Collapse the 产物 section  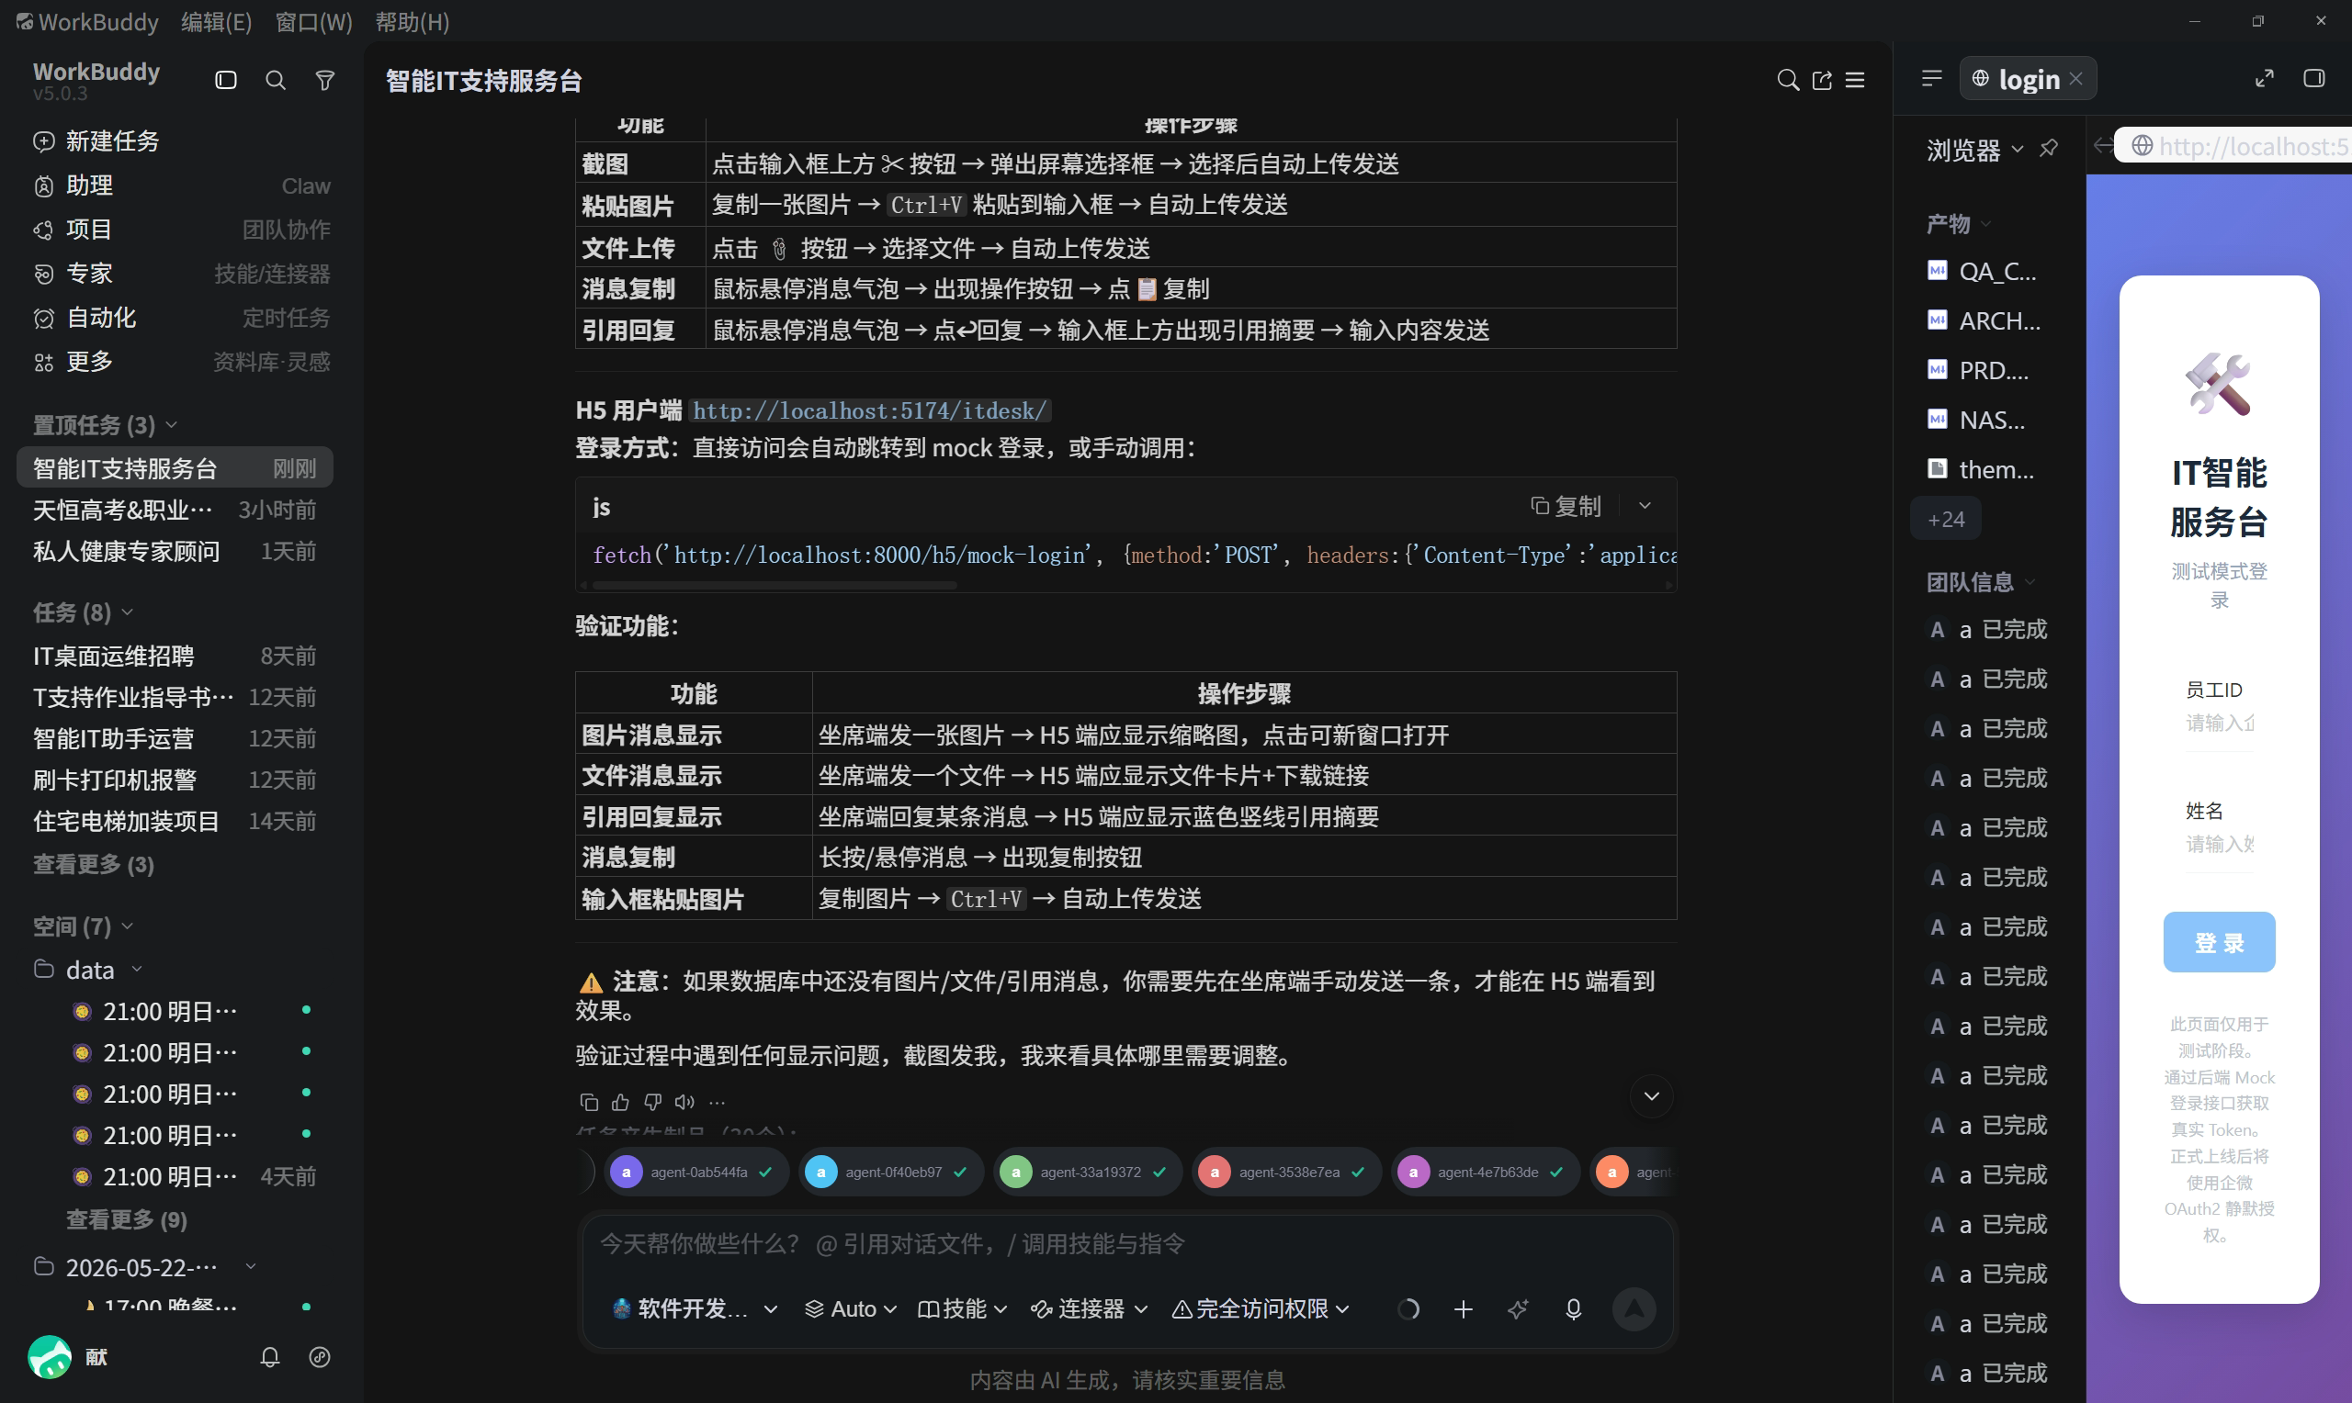pyautogui.click(x=1986, y=224)
